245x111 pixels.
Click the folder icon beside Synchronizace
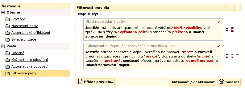[7, 40]
